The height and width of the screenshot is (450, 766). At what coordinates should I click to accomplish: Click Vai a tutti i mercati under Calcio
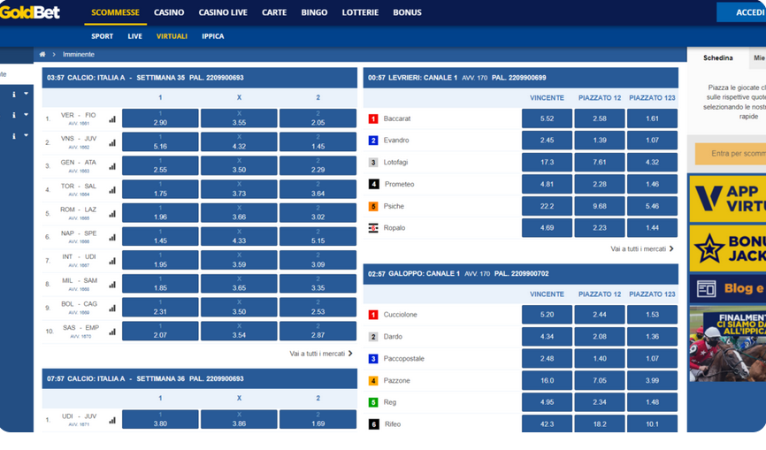[321, 354]
